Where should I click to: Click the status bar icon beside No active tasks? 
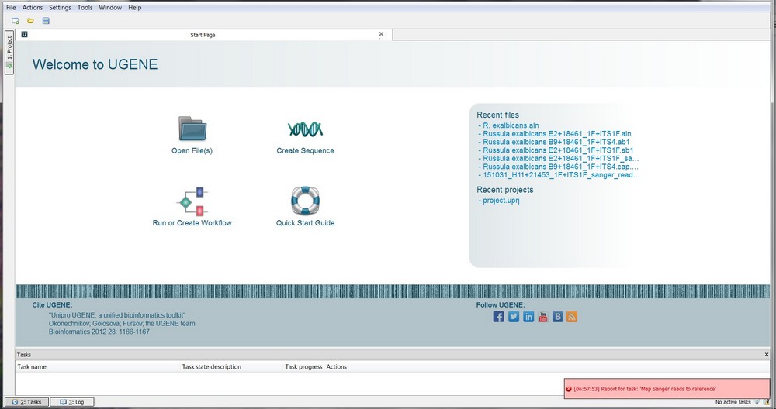click(757, 402)
